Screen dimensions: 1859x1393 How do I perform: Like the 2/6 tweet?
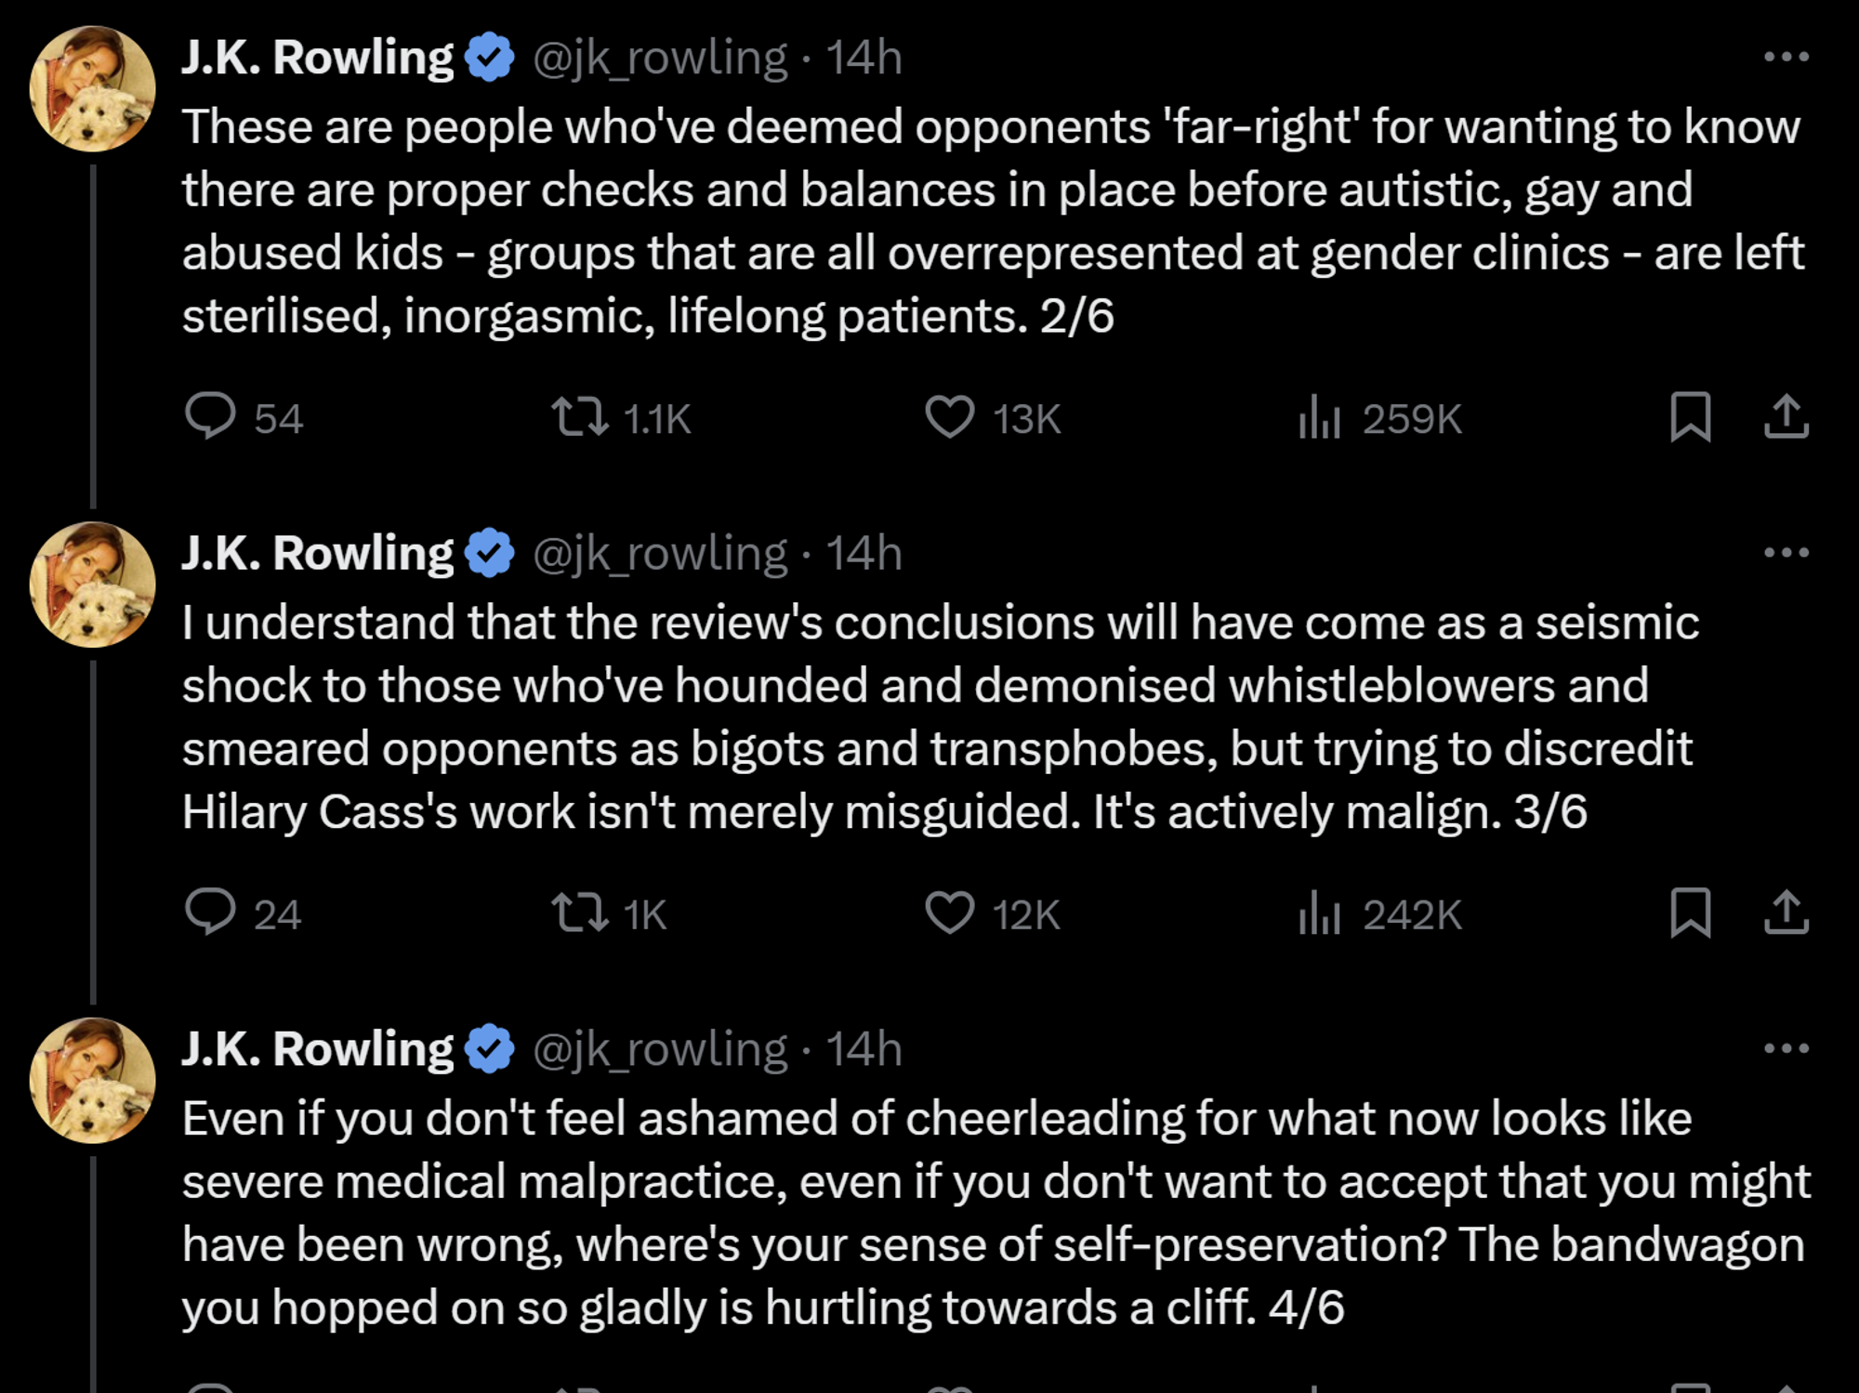pyautogui.click(x=950, y=419)
